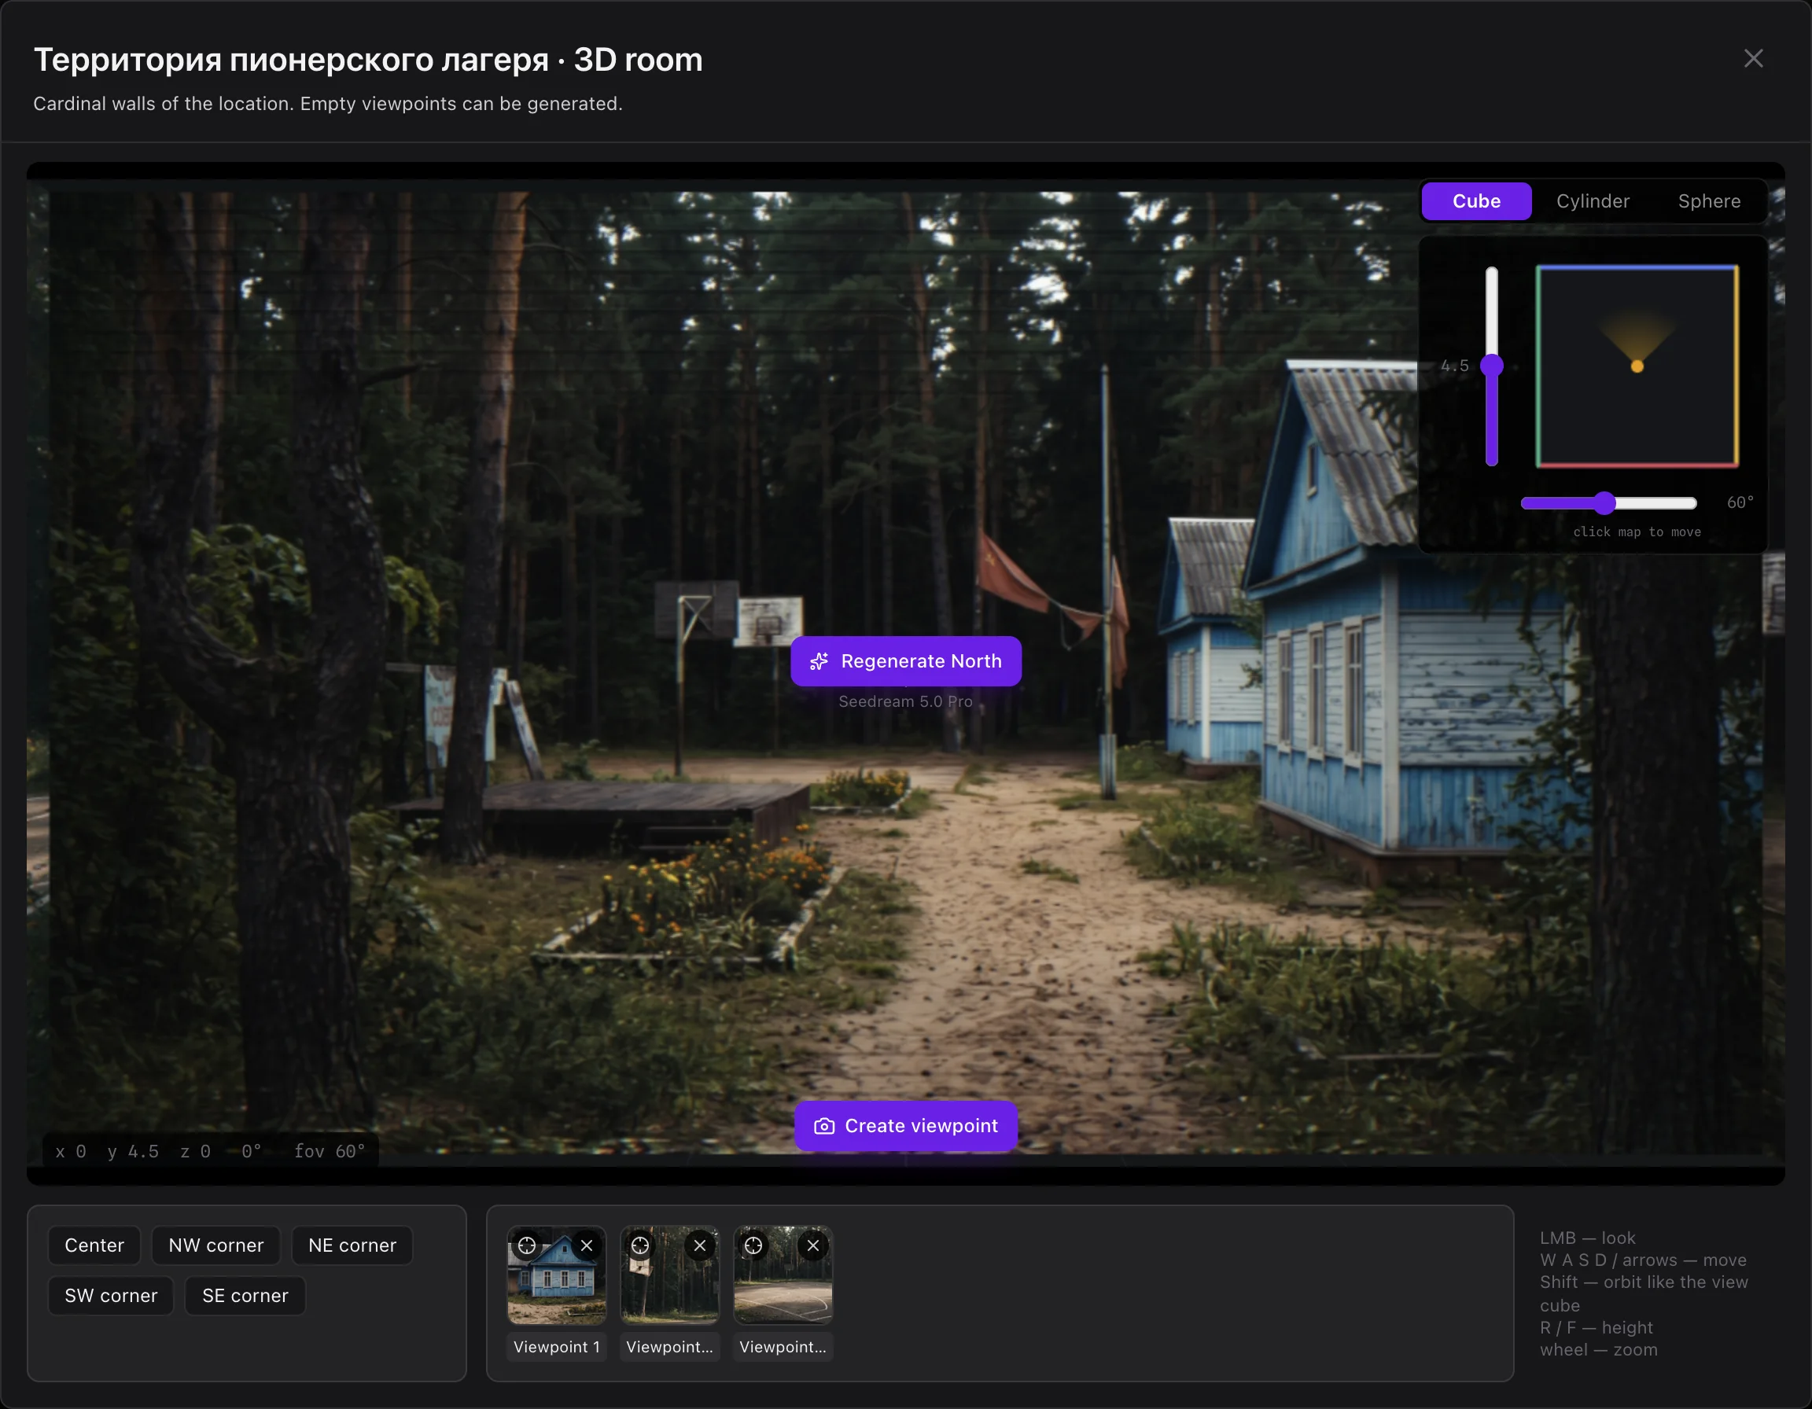
Task: Delete the second viewpoint using its X icon
Action: coord(699,1245)
